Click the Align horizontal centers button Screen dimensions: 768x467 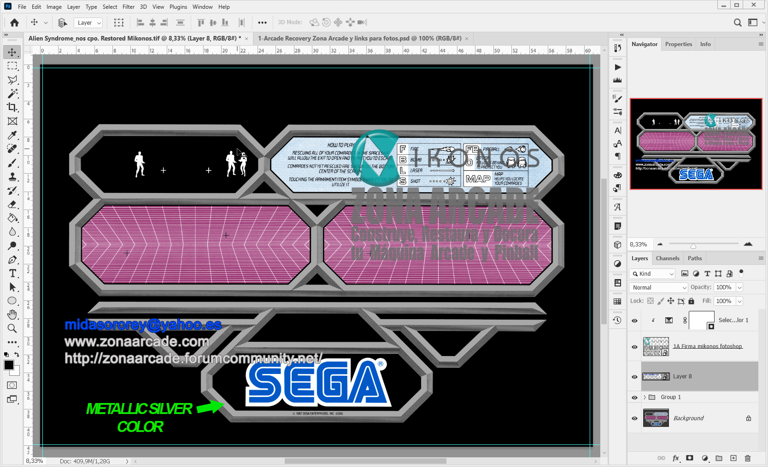click(152, 22)
